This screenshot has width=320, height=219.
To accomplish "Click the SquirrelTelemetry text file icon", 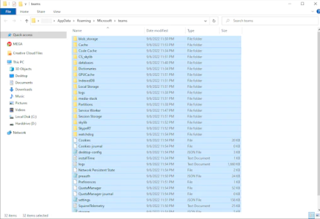I will point(75,206).
